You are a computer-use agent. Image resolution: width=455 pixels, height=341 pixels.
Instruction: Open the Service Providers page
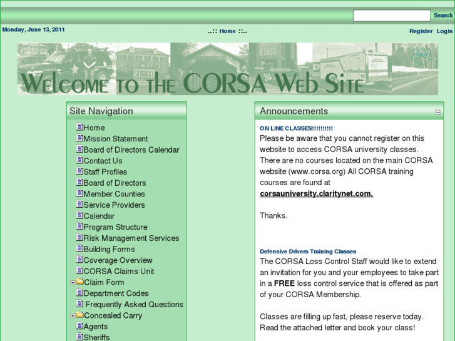pos(114,205)
